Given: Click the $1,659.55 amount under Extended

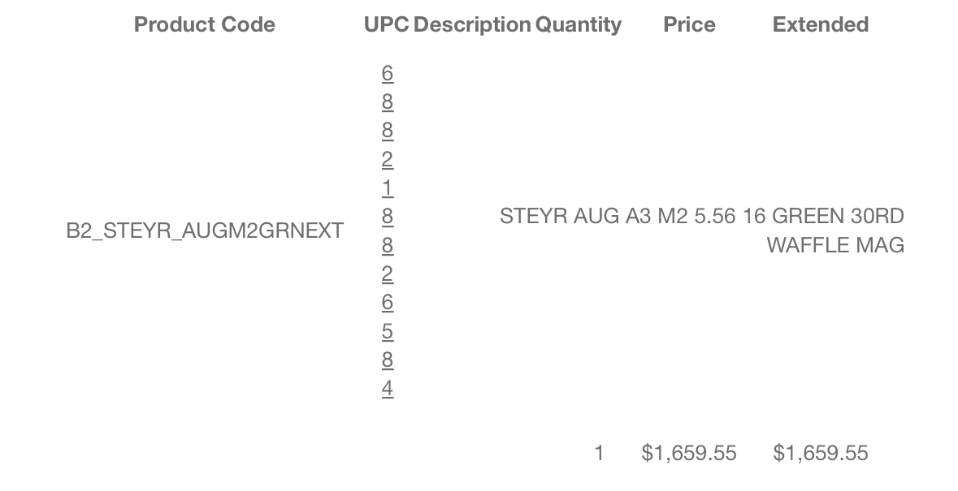Looking at the screenshot, I should (x=821, y=453).
